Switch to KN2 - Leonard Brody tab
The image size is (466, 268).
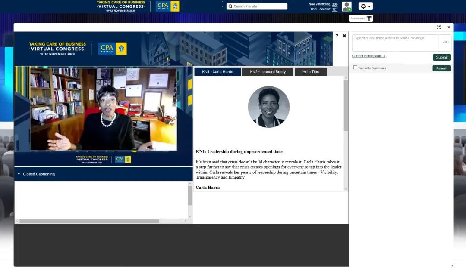[x=268, y=72]
